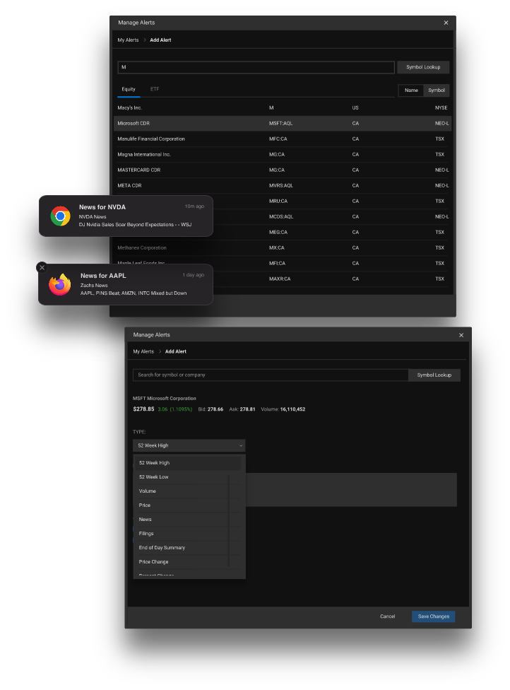
Task: Go back to My Alerts in upper breadcrumb
Action: click(128, 40)
